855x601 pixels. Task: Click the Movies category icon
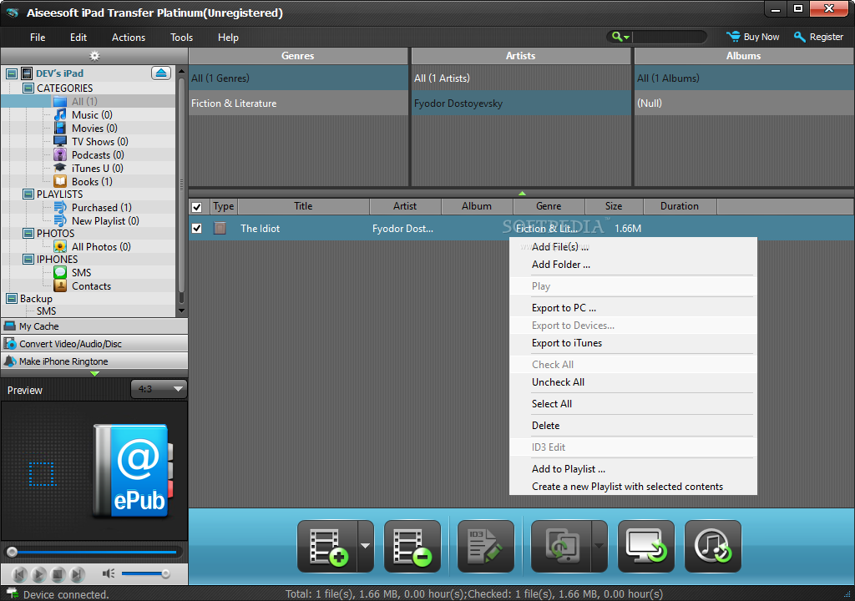pos(60,129)
